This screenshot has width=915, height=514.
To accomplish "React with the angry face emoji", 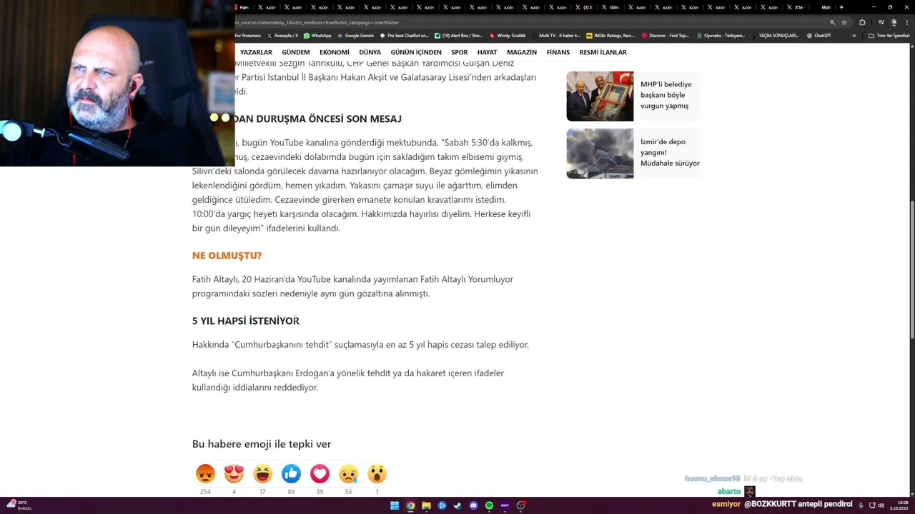I will pyautogui.click(x=205, y=473).
